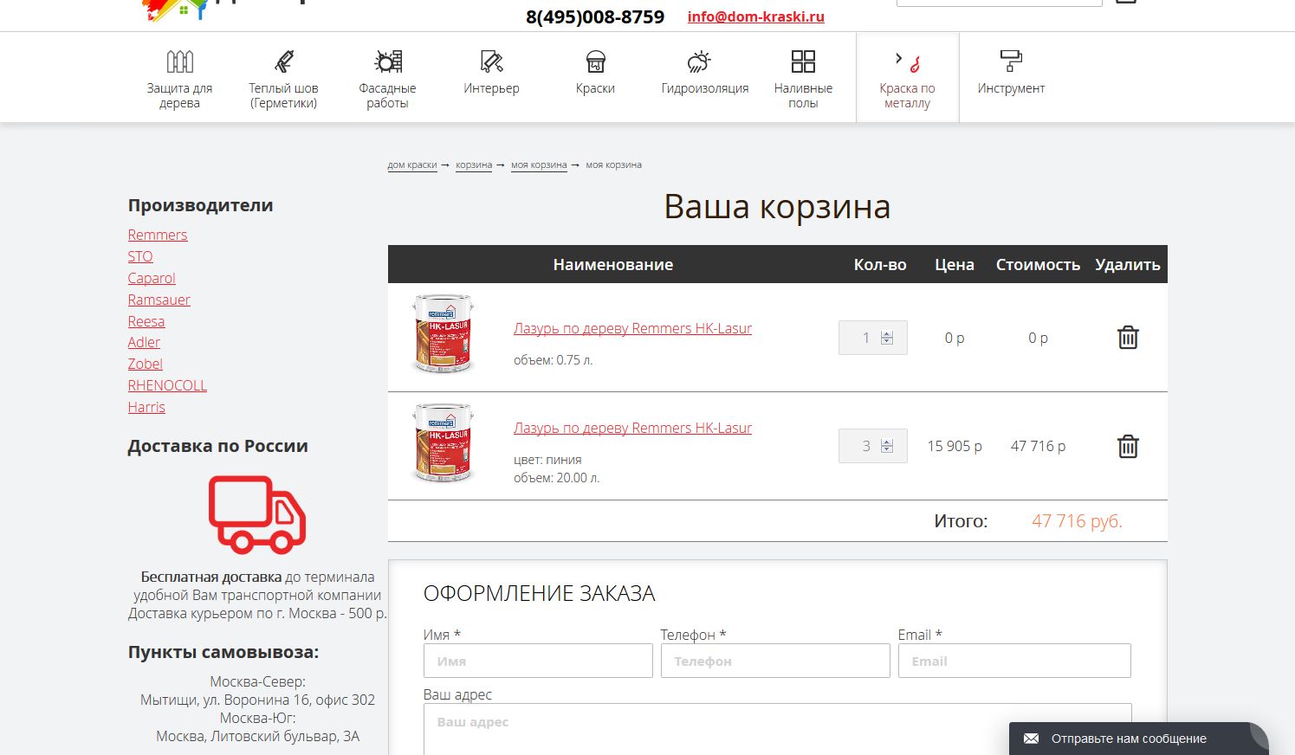Click the Производители sidebar heading
1295x755 pixels.
click(200, 205)
